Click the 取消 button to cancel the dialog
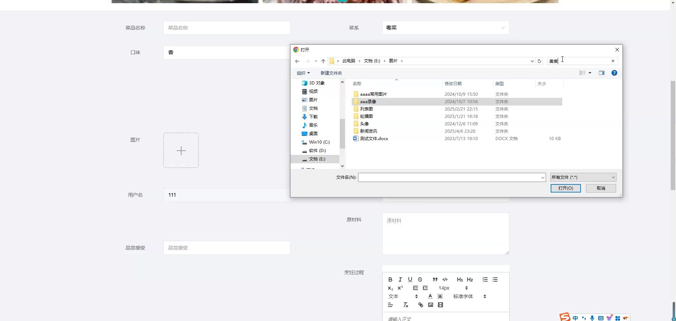676x321 pixels. [x=601, y=188]
